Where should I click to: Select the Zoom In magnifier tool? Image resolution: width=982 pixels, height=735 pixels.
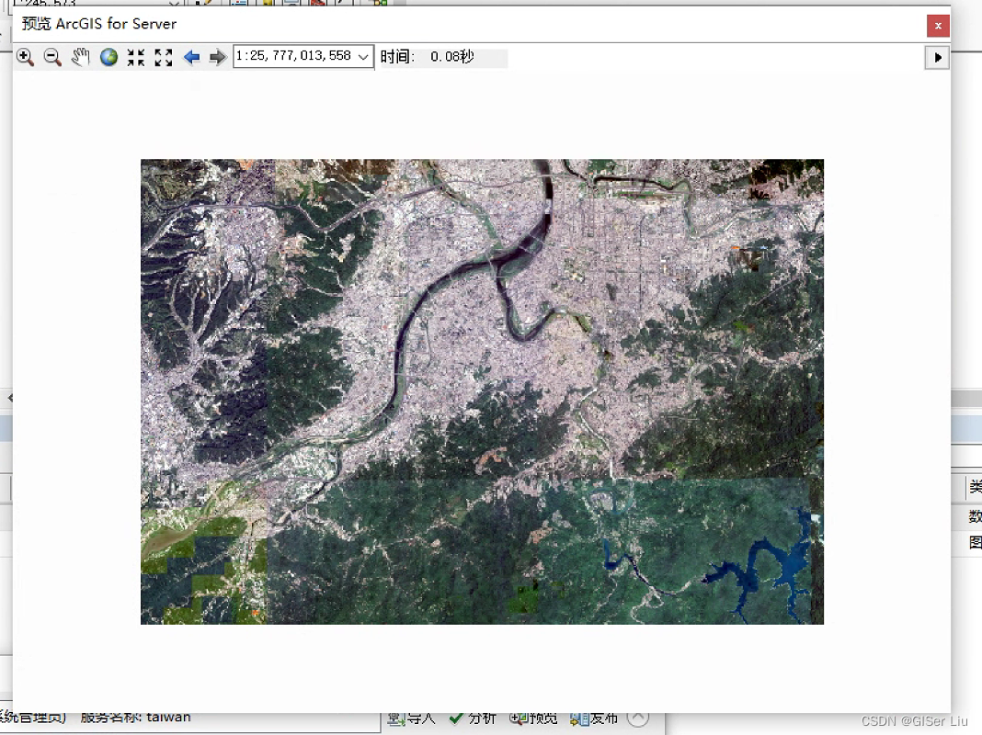(x=26, y=57)
